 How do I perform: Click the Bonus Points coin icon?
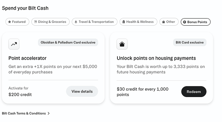(x=184, y=22)
